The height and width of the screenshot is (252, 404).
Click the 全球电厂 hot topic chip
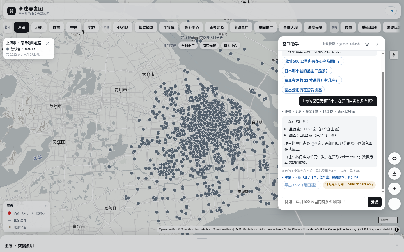188,46
